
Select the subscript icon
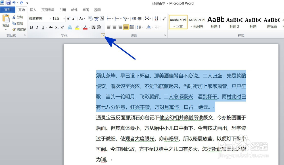pyautogui.click(x=57, y=28)
